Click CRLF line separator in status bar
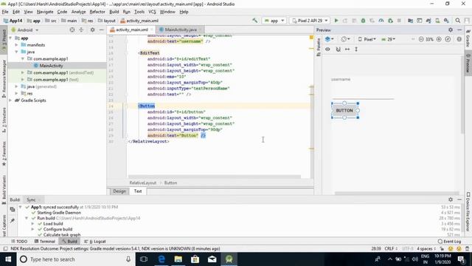The image size is (472, 266). 391,249
